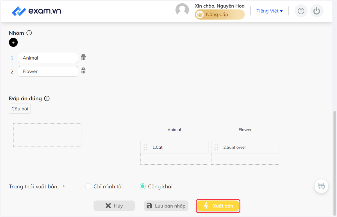The width and height of the screenshot is (337, 217).
Task: Expand the Tiếng Việt language dropdown
Action: point(270,11)
